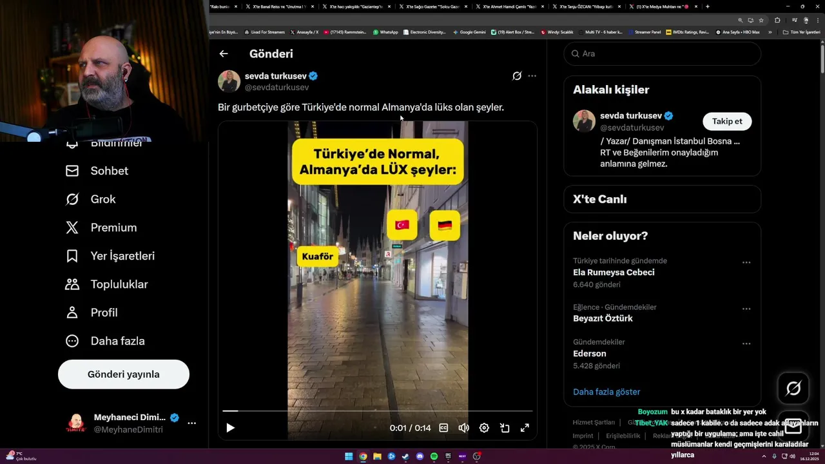Click Daha fazla göster link
825x464 pixels.
tap(607, 392)
